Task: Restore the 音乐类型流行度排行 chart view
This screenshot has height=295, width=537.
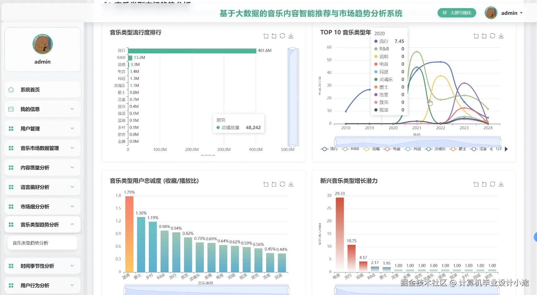Action: [274, 36]
